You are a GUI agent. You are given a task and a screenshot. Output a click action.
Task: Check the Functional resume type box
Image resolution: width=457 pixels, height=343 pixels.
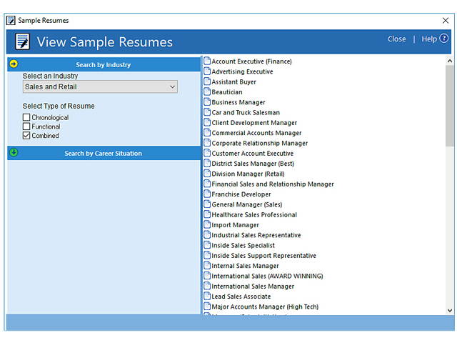click(x=26, y=126)
